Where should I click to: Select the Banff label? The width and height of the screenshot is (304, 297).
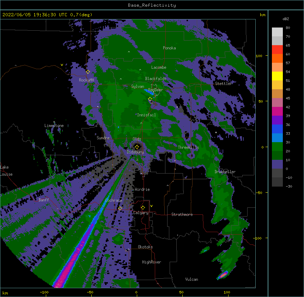pos(44,200)
